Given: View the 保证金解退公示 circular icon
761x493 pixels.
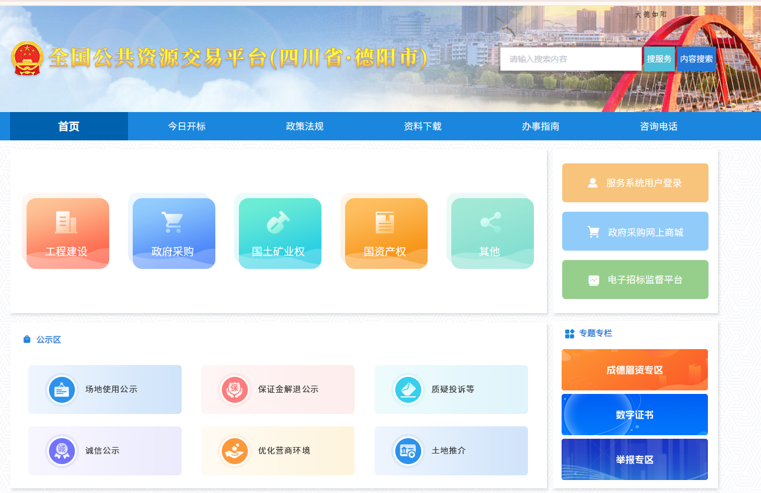Looking at the screenshot, I should coord(235,389).
